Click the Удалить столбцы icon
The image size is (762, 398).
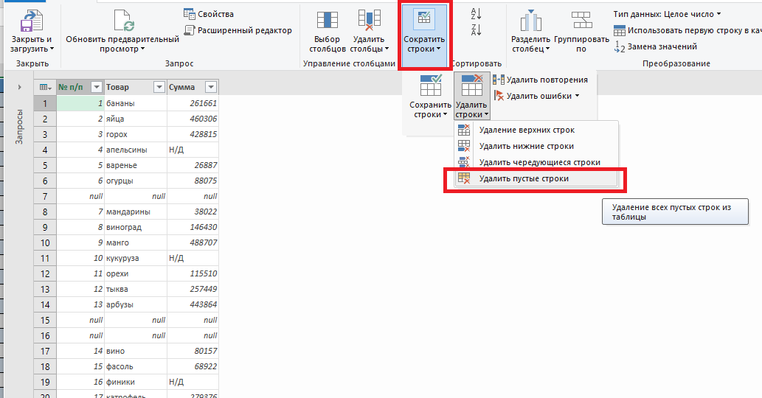pyautogui.click(x=369, y=21)
